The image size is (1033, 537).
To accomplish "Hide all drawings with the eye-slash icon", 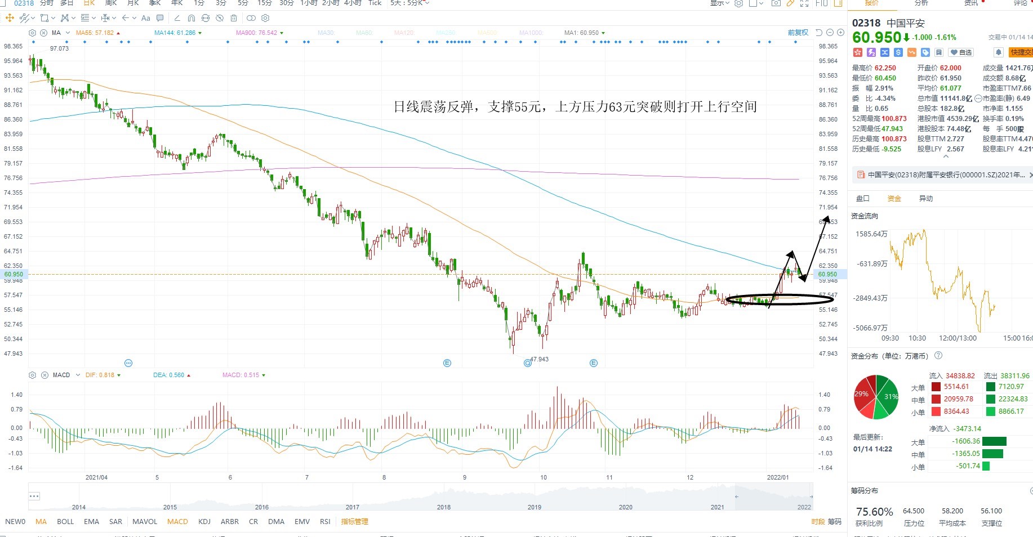I will [220, 18].
